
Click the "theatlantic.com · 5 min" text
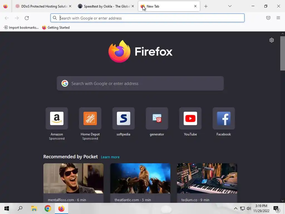[x=133, y=200]
